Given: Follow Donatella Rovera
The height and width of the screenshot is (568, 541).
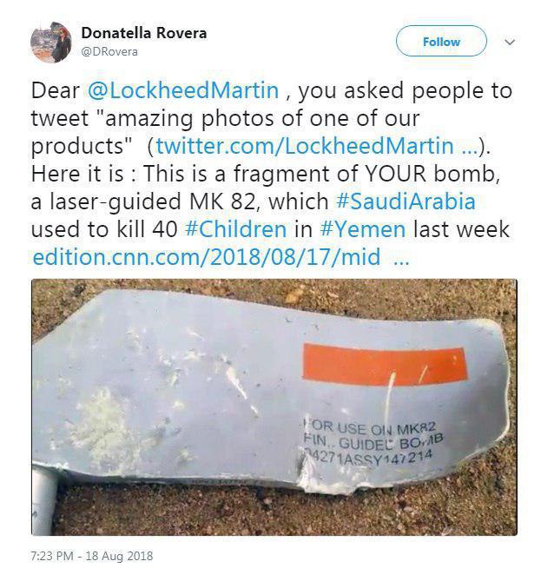Looking at the screenshot, I should [x=441, y=41].
